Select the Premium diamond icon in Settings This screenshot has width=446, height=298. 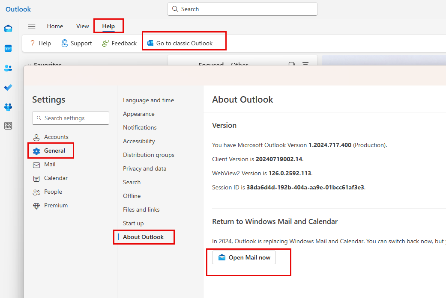pos(37,205)
